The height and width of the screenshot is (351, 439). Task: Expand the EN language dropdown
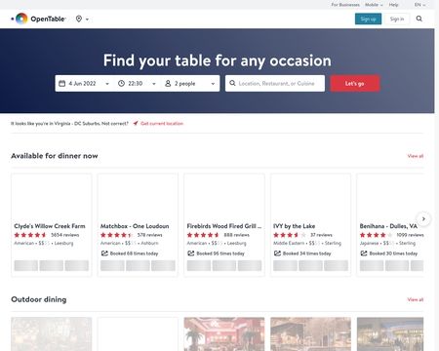coord(419,5)
